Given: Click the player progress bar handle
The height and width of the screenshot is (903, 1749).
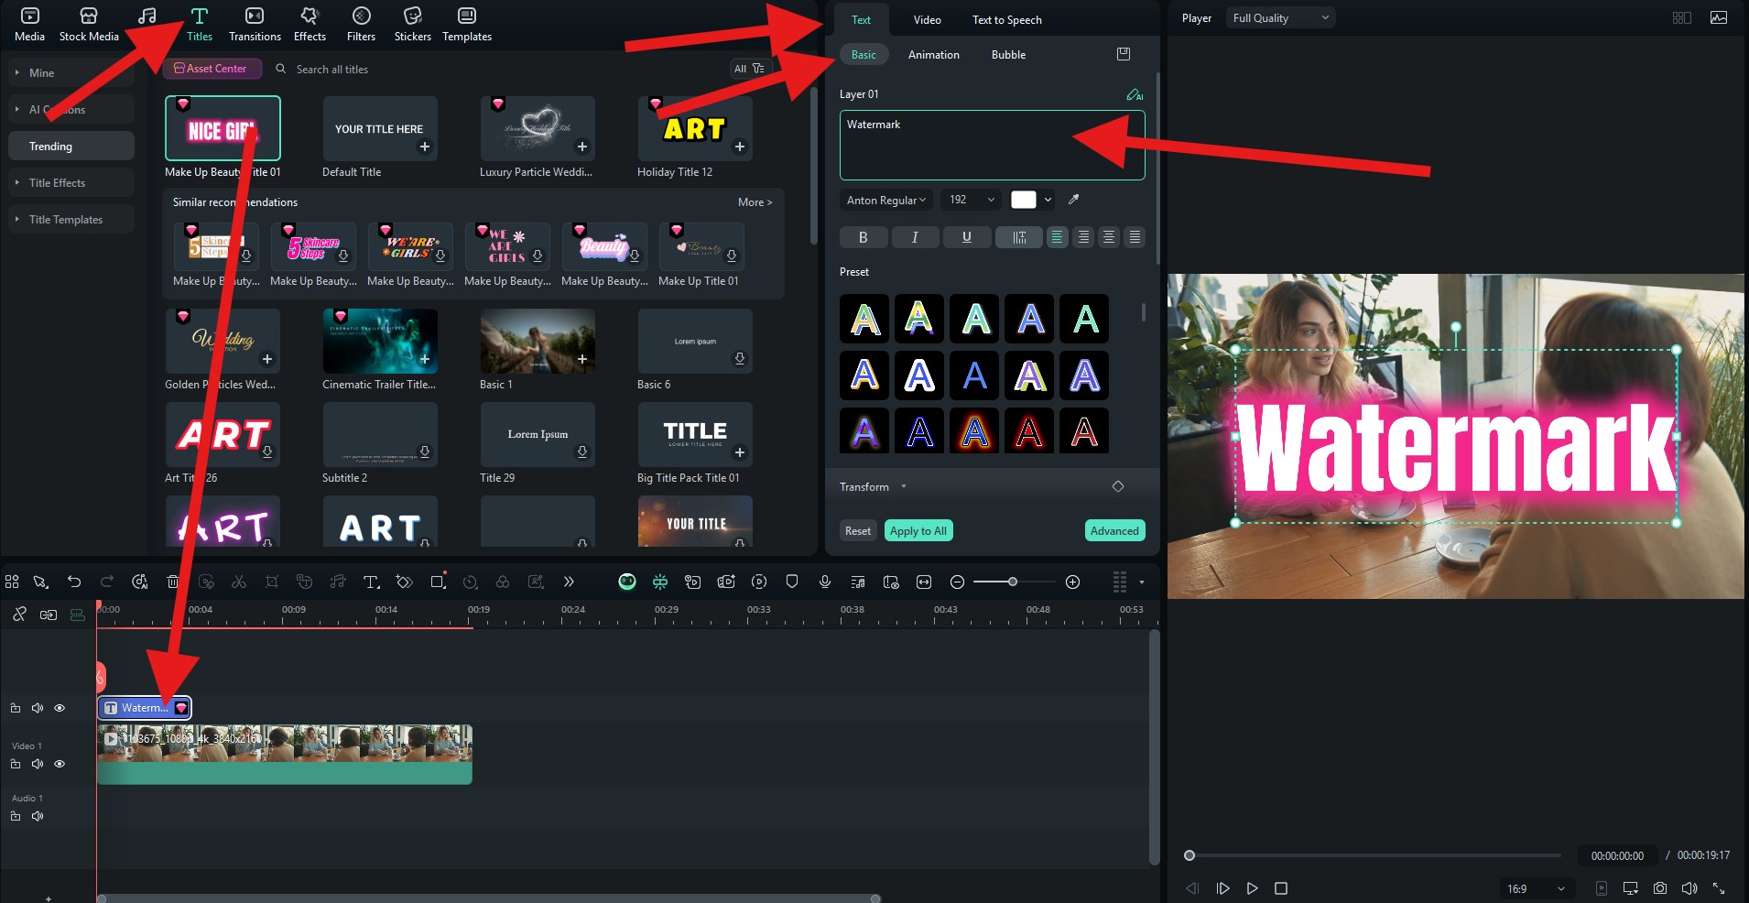Looking at the screenshot, I should point(1190,855).
